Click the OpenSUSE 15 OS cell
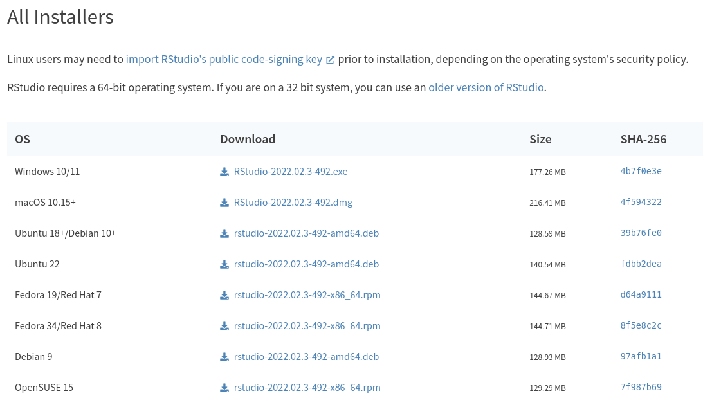 tap(44, 388)
